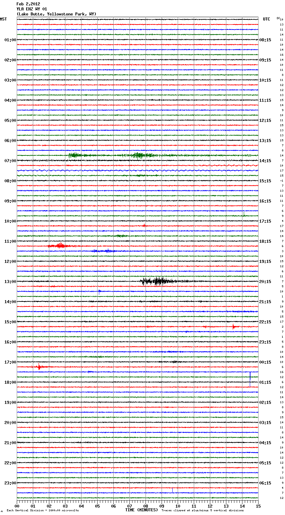Click the red spike after 17:00
Screen dimensions: 285x515
(39, 367)
